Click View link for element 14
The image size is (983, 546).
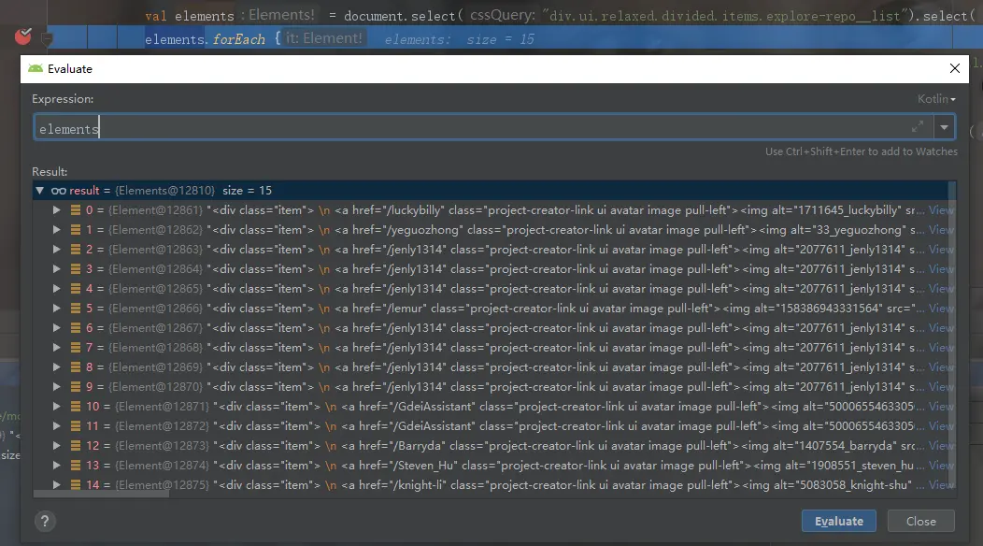pyautogui.click(x=941, y=484)
